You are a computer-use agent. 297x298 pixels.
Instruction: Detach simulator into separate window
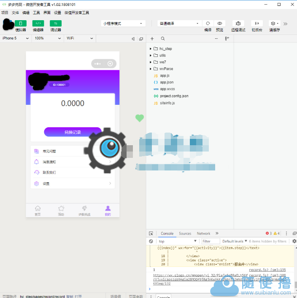click(141, 39)
